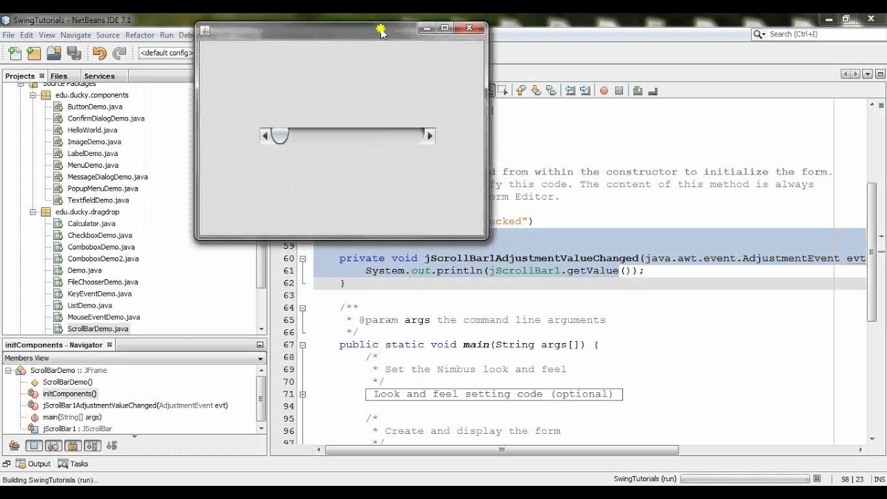Toggle Show Fields filter in Navigator

tap(34, 446)
